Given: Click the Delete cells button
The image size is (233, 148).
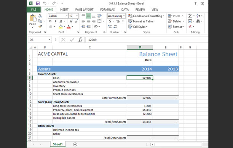Looking at the screenshot, I should click(175, 21).
